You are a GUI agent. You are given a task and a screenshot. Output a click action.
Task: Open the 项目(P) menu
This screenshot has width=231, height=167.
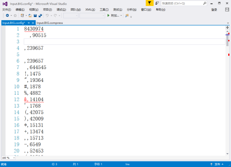[x=48, y=10]
